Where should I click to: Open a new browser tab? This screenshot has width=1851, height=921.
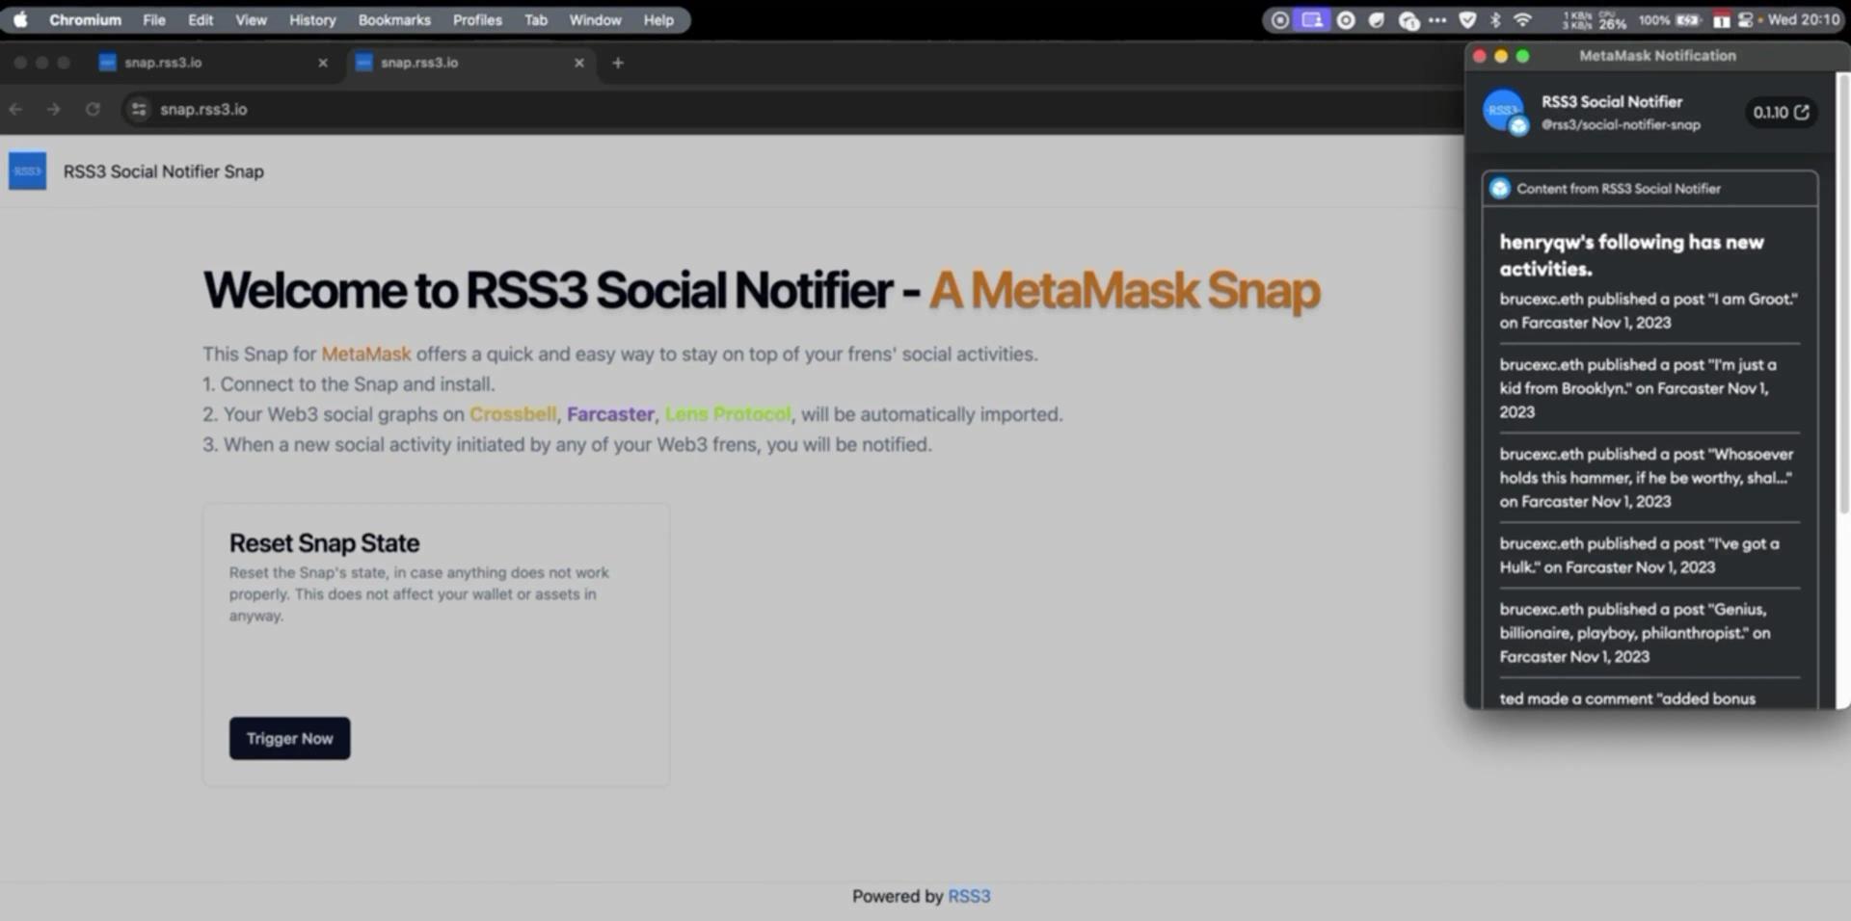618,63
